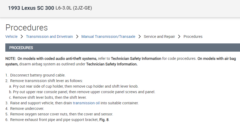Click Technician Safety Information ending the note

(112, 64)
